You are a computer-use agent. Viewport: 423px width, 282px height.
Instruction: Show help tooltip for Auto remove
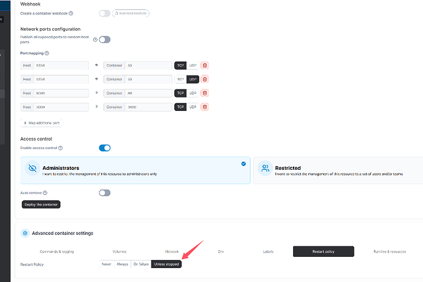click(x=45, y=192)
